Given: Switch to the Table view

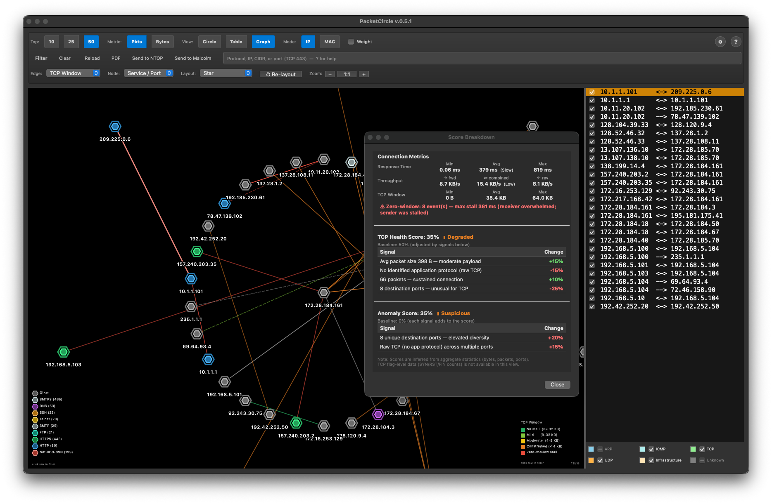Looking at the screenshot, I should 236,42.
